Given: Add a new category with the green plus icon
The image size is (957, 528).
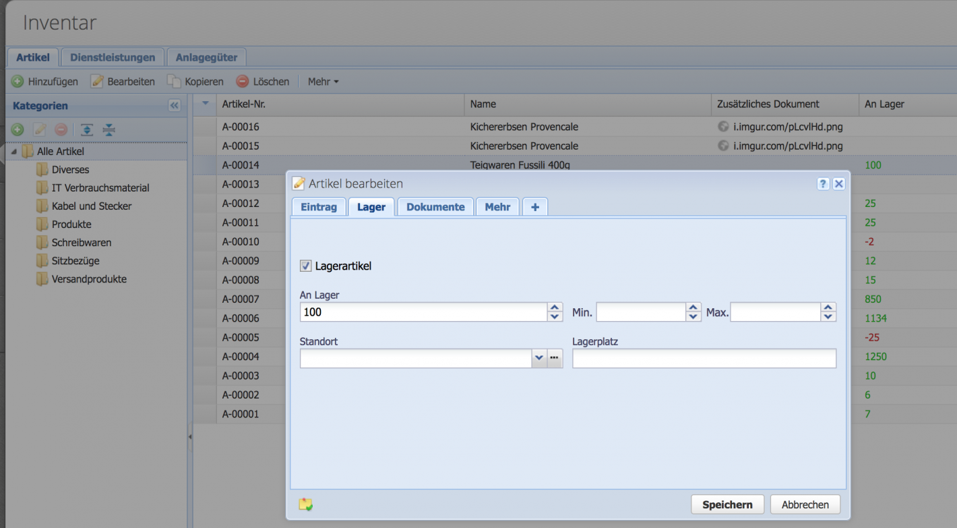Looking at the screenshot, I should pyautogui.click(x=17, y=129).
